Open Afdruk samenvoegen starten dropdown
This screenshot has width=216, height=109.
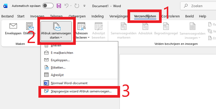[x=56, y=31]
